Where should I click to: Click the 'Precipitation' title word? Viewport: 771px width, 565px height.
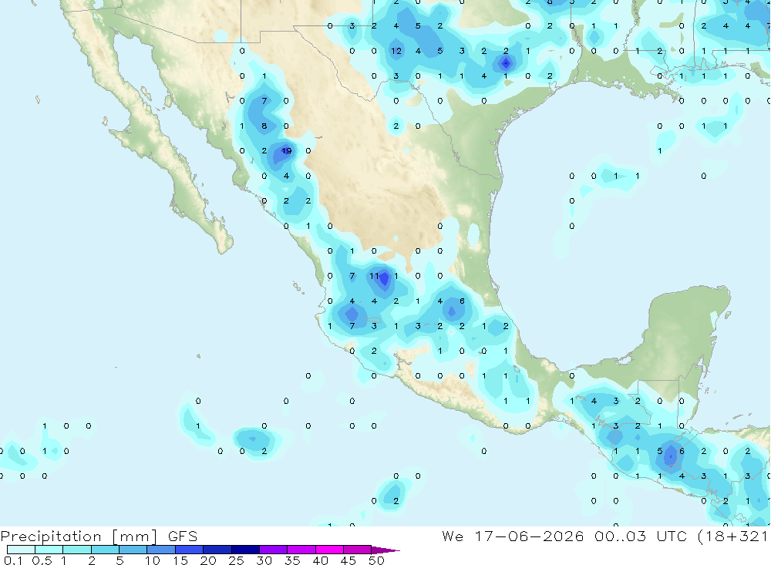point(51,536)
